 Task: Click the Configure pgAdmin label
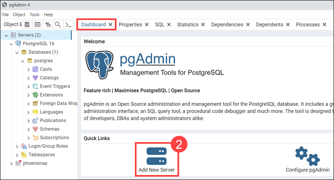tap(308, 170)
